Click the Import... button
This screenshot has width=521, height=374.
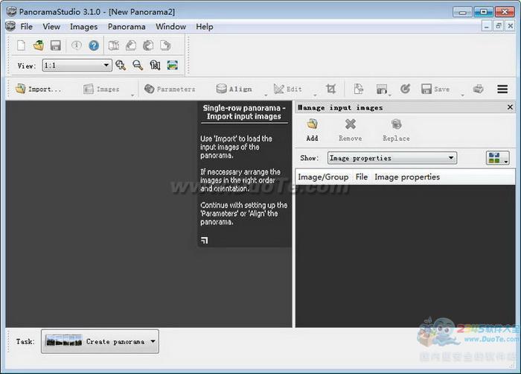(39, 89)
